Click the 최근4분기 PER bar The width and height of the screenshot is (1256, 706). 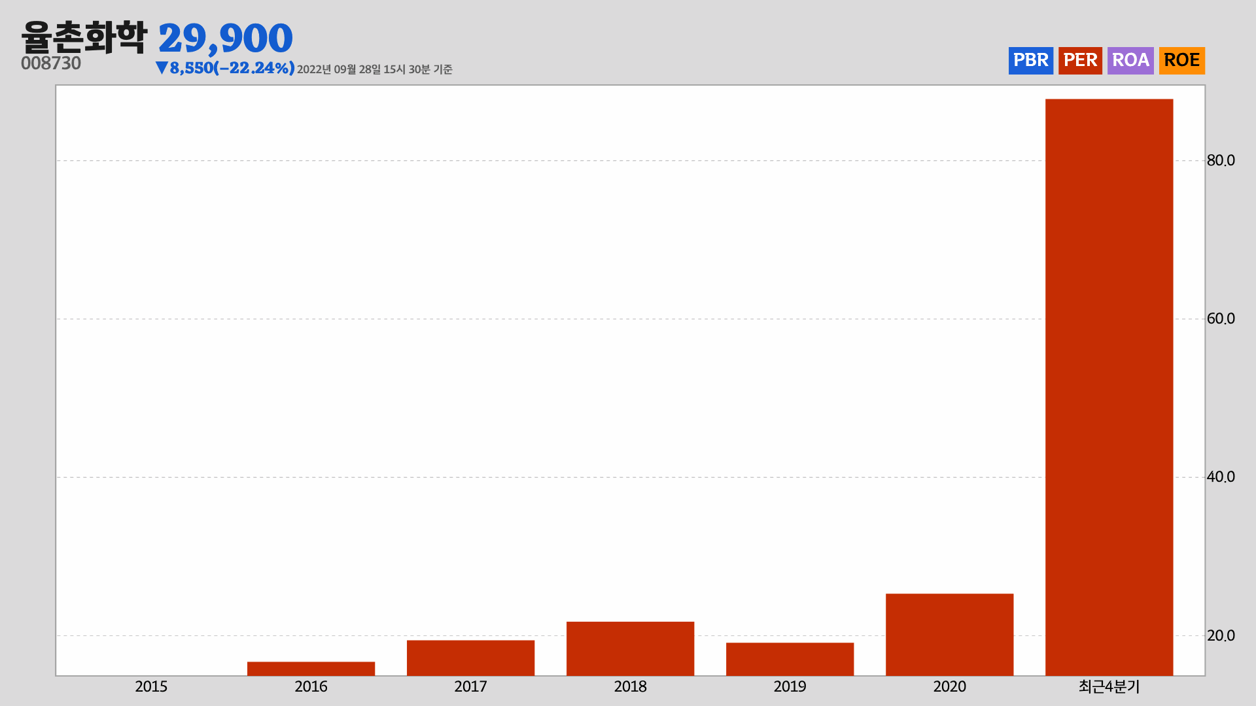pyautogui.click(x=1109, y=387)
